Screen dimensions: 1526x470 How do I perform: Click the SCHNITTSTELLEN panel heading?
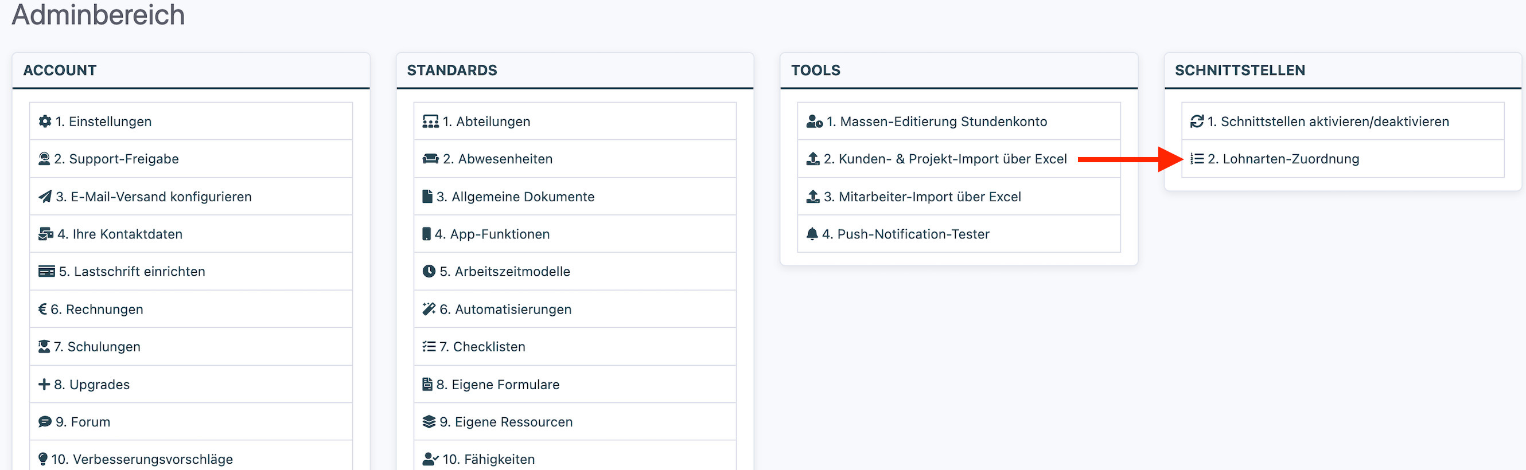click(1240, 70)
